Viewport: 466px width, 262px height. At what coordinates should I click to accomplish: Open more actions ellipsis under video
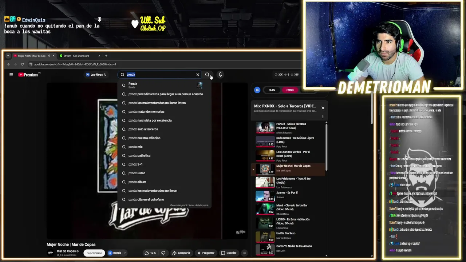pos(244,253)
